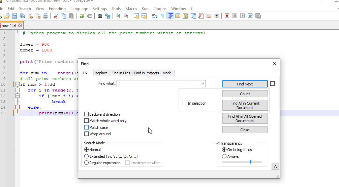Collapse fold marker on line 12

pos(17,96)
